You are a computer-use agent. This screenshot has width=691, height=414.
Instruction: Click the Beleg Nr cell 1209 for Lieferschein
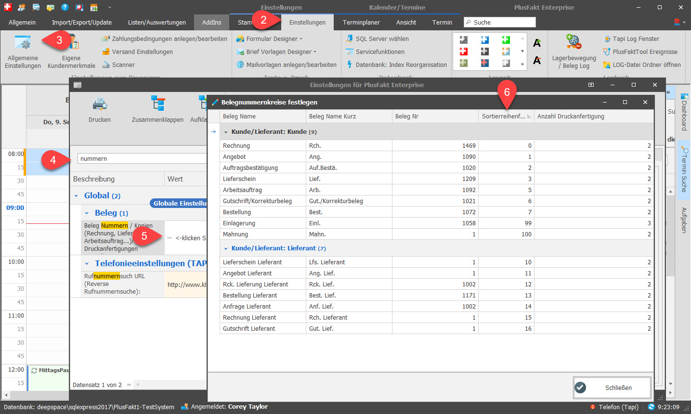(435, 179)
